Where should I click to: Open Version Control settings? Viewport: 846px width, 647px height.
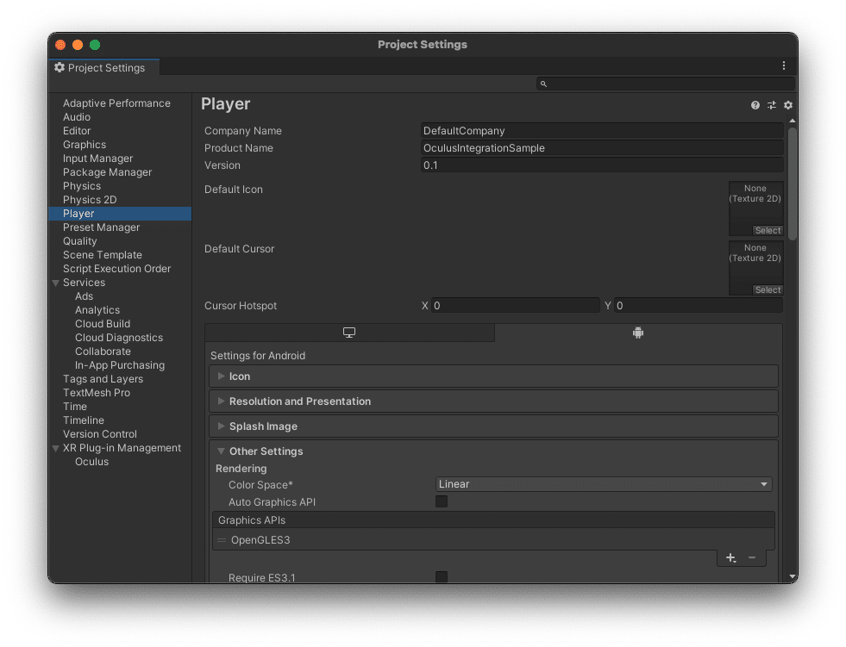(100, 434)
